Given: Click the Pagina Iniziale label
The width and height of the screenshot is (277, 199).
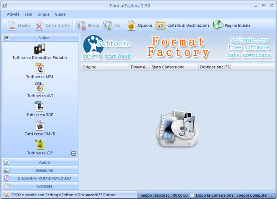Looking at the screenshot, I should pyautogui.click(x=237, y=26).
